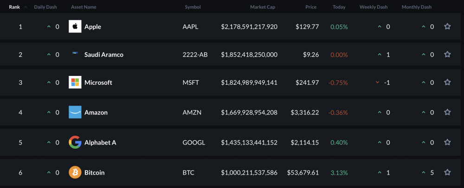Click the Amazon logo icon

75,112
